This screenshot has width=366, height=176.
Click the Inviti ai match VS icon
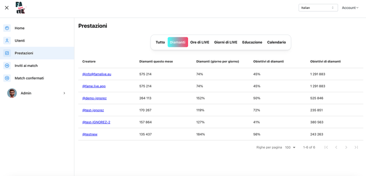tap(7, 66)
